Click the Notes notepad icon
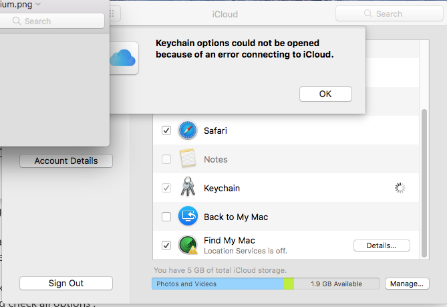The width and height of the screenshot is (447, 307). (x=188, y=158)
